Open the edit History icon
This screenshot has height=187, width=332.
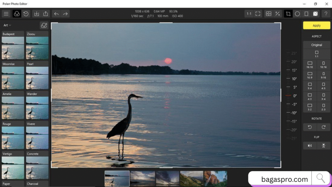(26, 14)
